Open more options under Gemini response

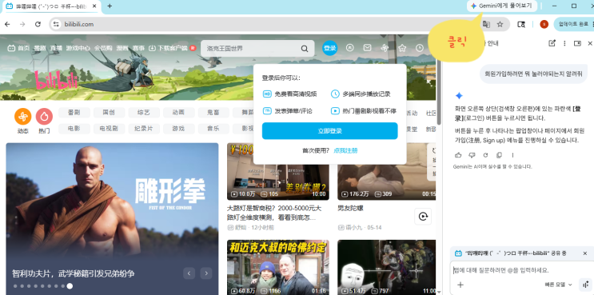[513, 155]
